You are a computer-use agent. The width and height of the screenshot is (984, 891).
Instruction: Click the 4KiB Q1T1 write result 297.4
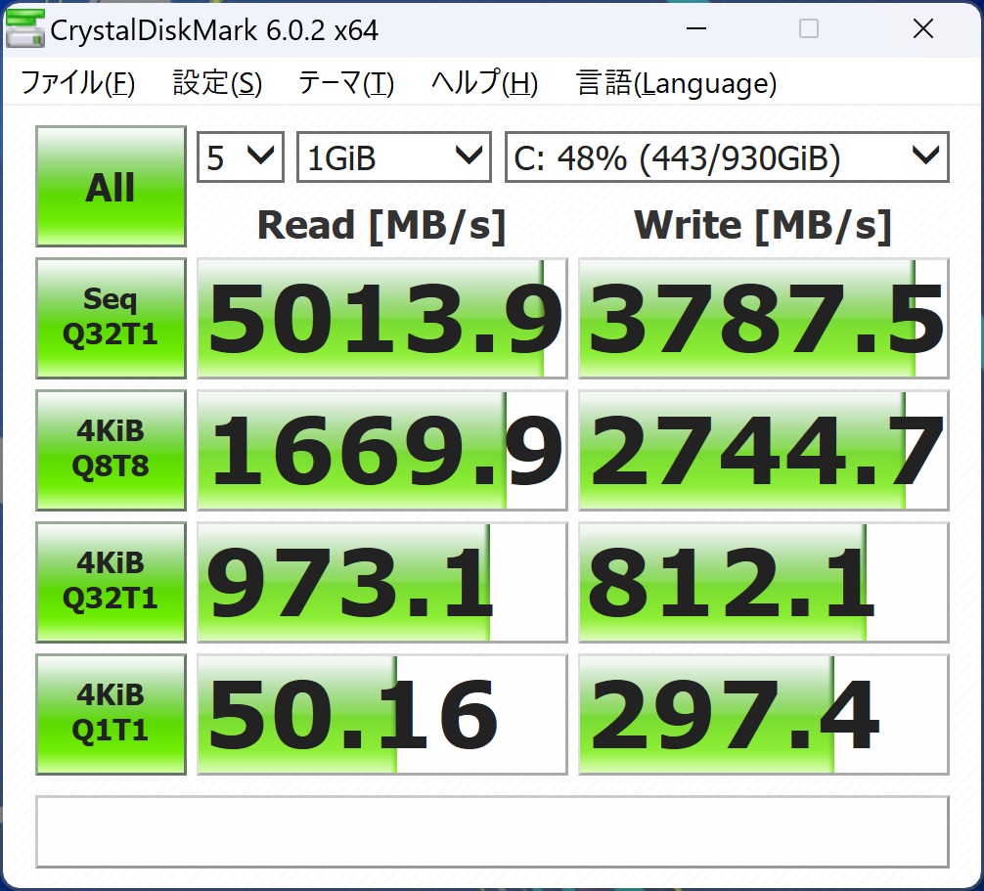pos(763,714)
